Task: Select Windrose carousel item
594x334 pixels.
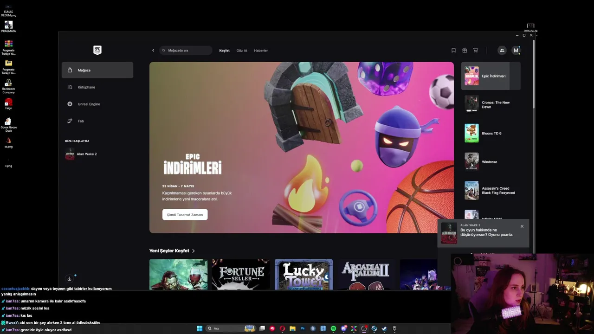Action: tap(491, 162)
